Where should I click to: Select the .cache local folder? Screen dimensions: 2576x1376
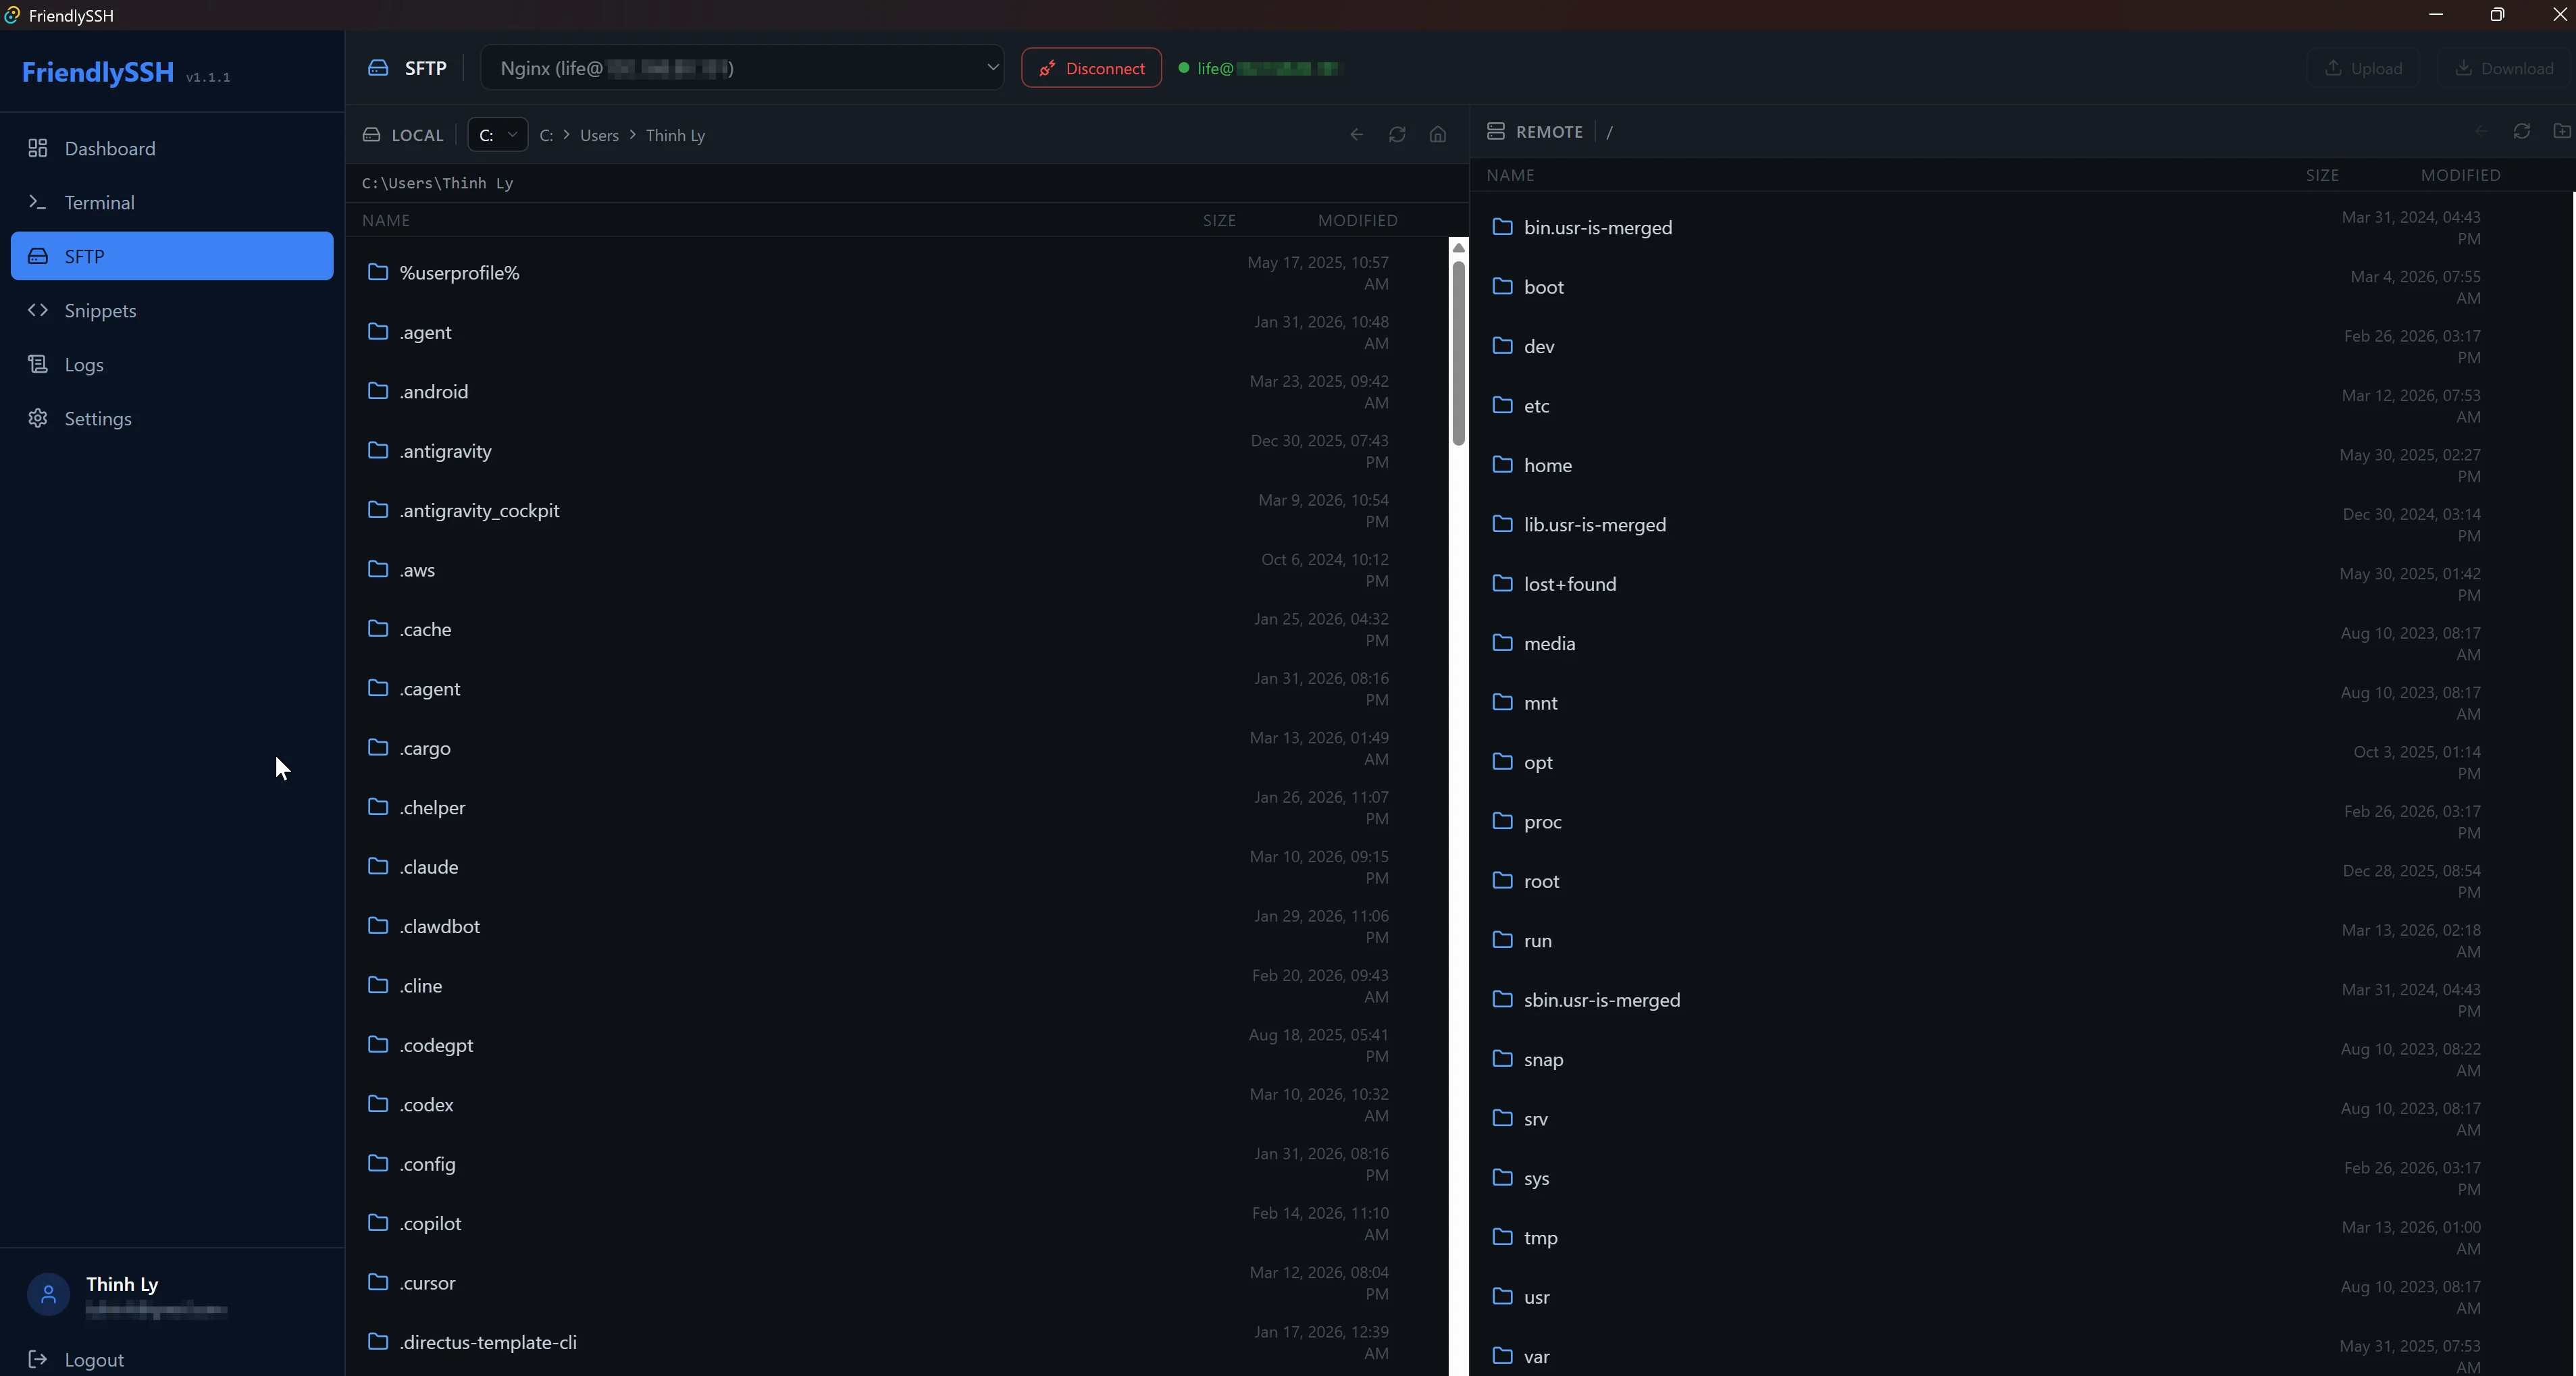(x=897, y=629)
